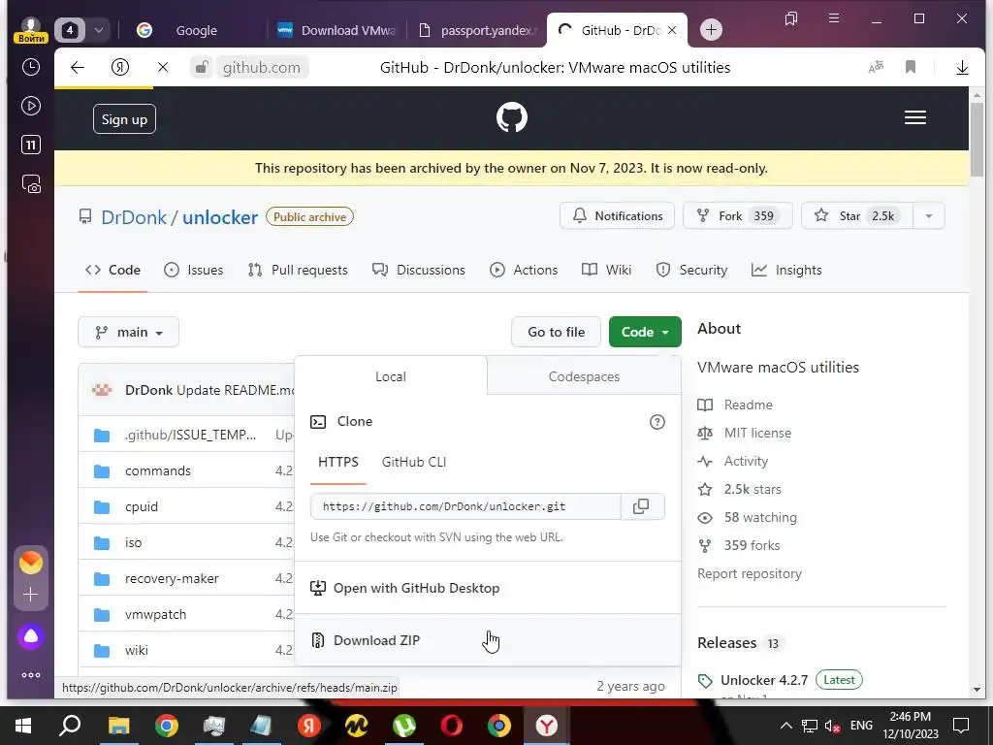Open the Clone help question icon

pyautogui.click(x=657, y=422)
